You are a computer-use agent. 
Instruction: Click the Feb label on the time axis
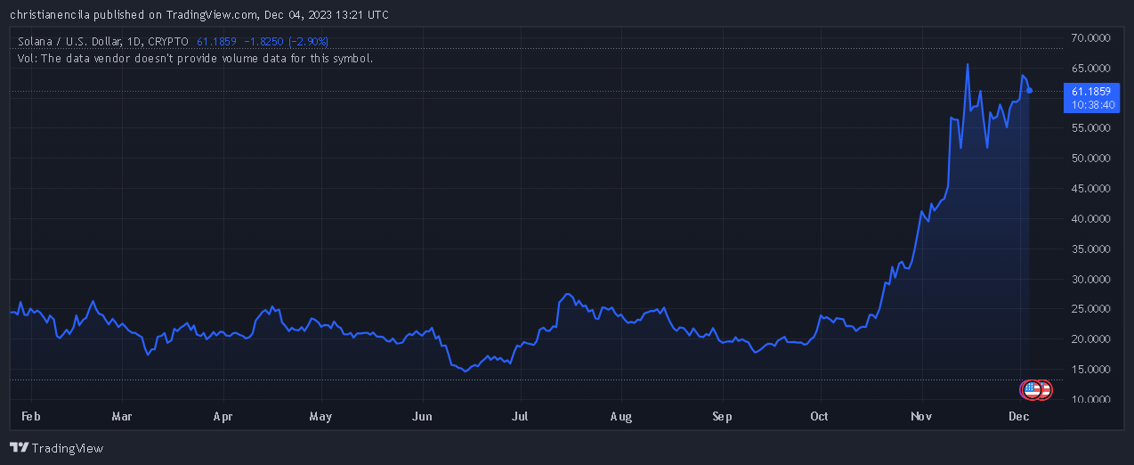click(31, 416)
